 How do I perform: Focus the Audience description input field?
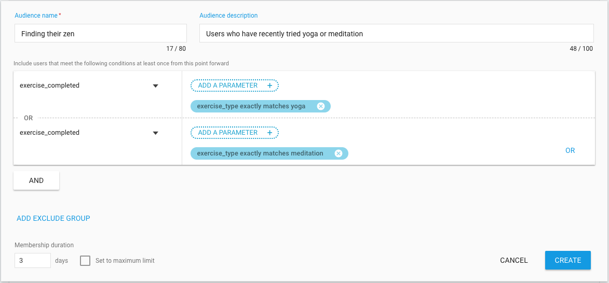pyautogui.click(x=397, y=33)
